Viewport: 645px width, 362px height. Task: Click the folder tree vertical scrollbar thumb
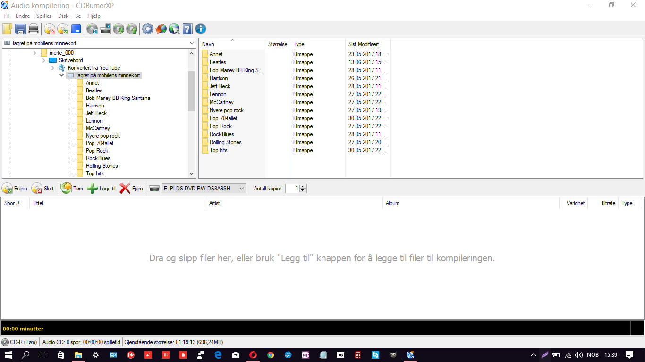click(191, 91)
